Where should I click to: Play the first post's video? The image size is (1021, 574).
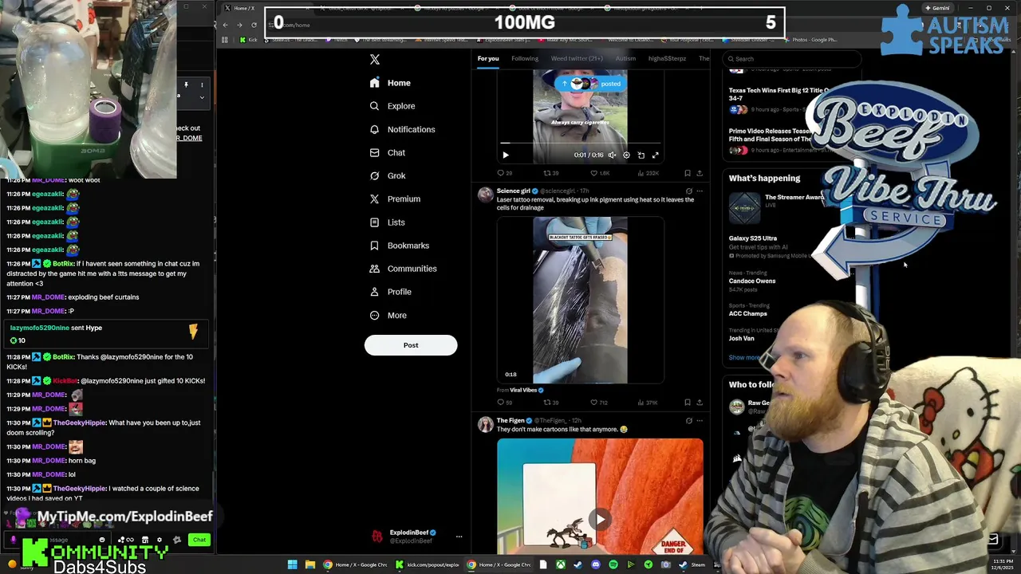point(506,155)
